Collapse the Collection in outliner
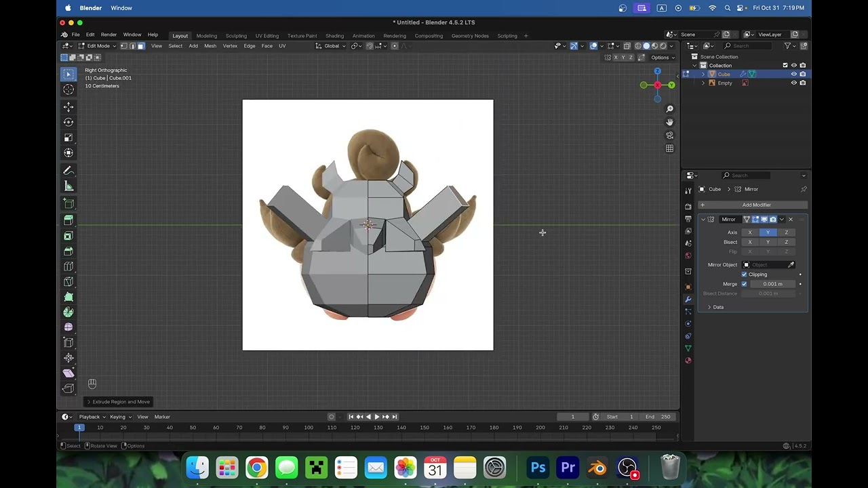This screenshot has width=868, height=488. 694,65
